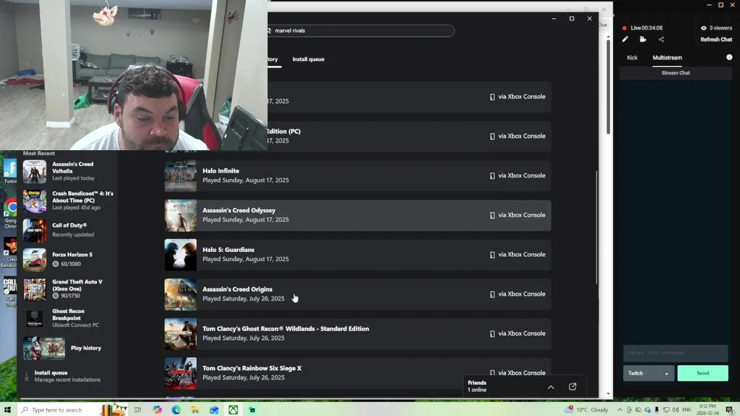Viewport: 740px width, 416px height.
Task: Click Forza Horizon 5 gamerscore icon
Action: pyautogui.click(x=55, y=263)
